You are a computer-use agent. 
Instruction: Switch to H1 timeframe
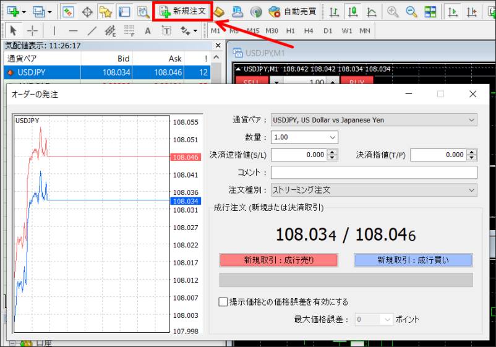point(291,31)
